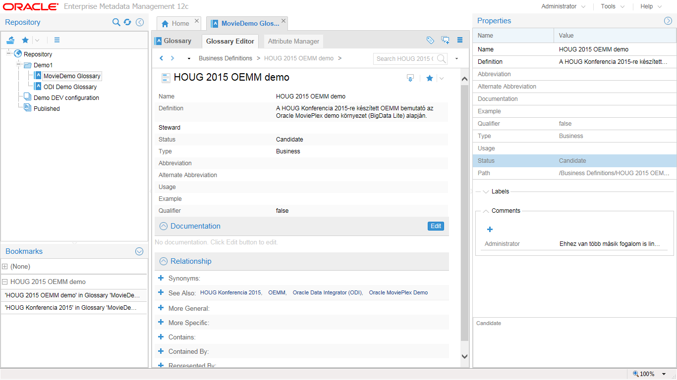Add a Synonyms relationship with plus icon
Image resolution: width=677 pixels, height=380 pixels.
tap(161, 278)
